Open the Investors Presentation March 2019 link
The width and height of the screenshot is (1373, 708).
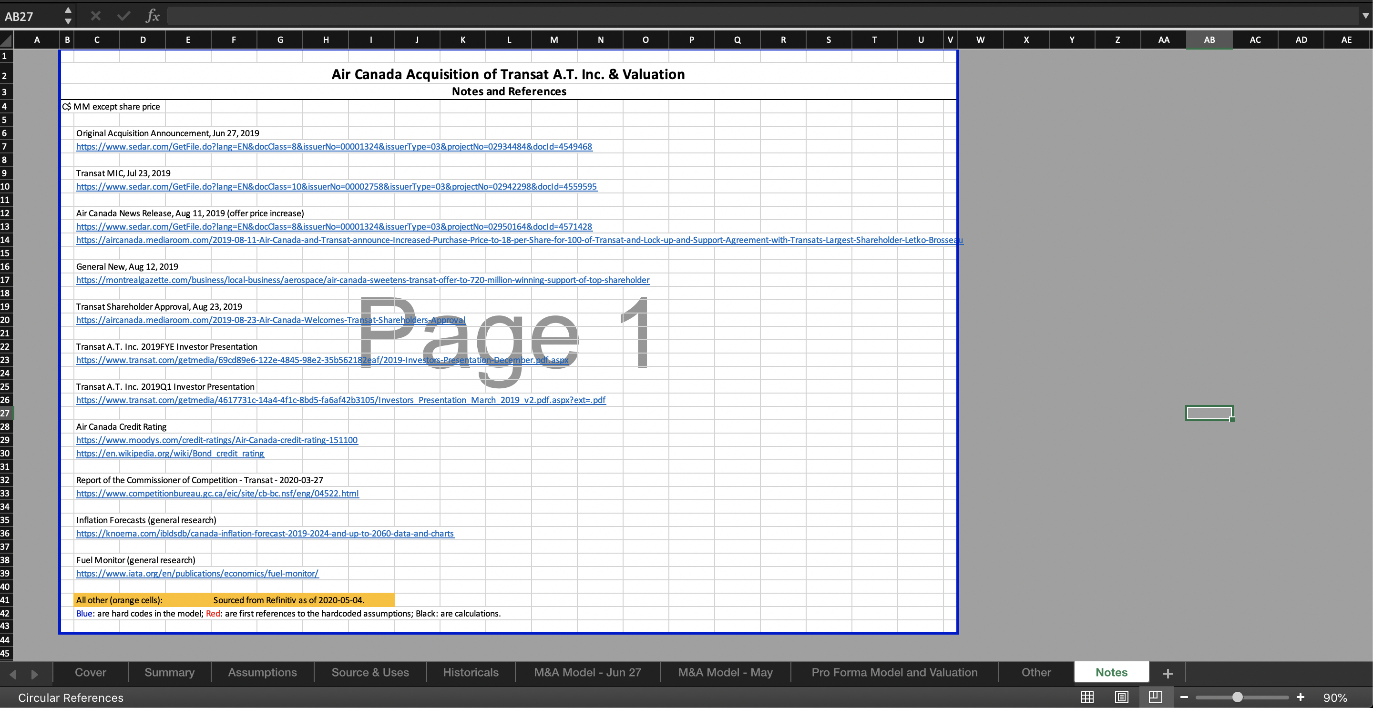pos(341,400)
